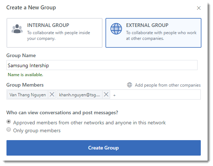Select Approved members from other networks option

(9, 121)
